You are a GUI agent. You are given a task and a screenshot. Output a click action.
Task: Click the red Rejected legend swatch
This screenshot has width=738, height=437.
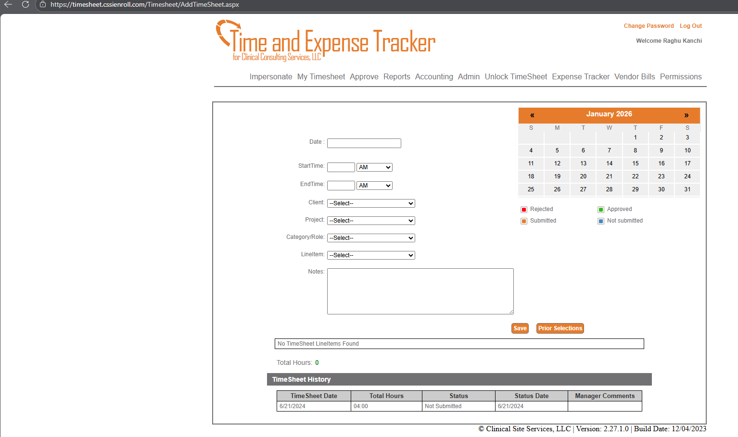point(524,210)
